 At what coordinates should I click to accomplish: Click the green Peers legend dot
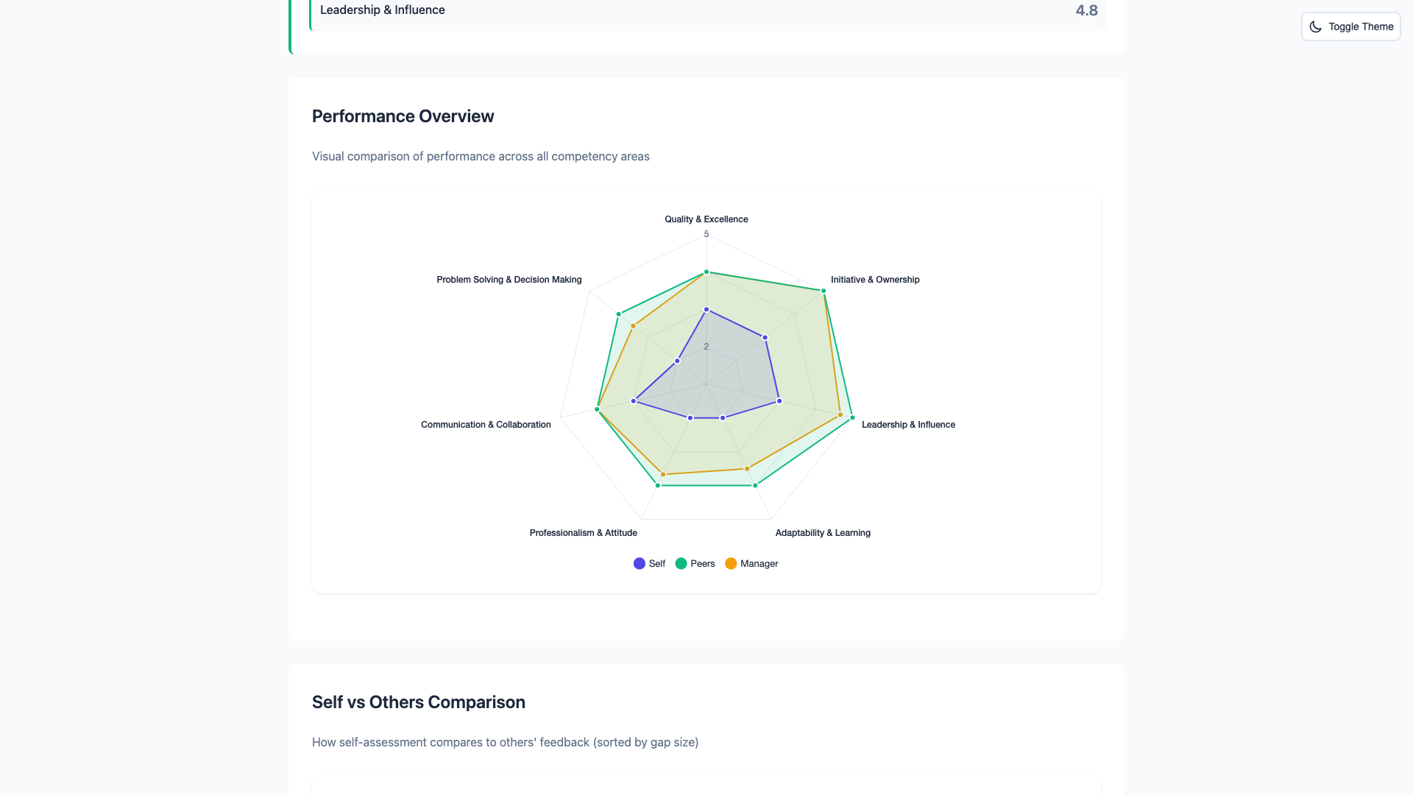[x=681, y=563]
